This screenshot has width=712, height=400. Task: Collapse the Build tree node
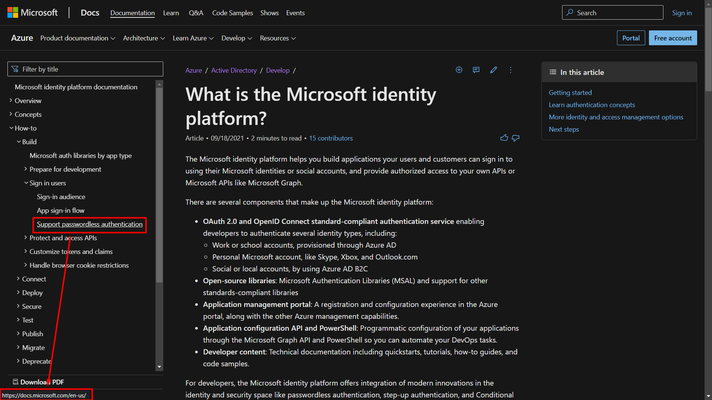(x=19, y=142)
